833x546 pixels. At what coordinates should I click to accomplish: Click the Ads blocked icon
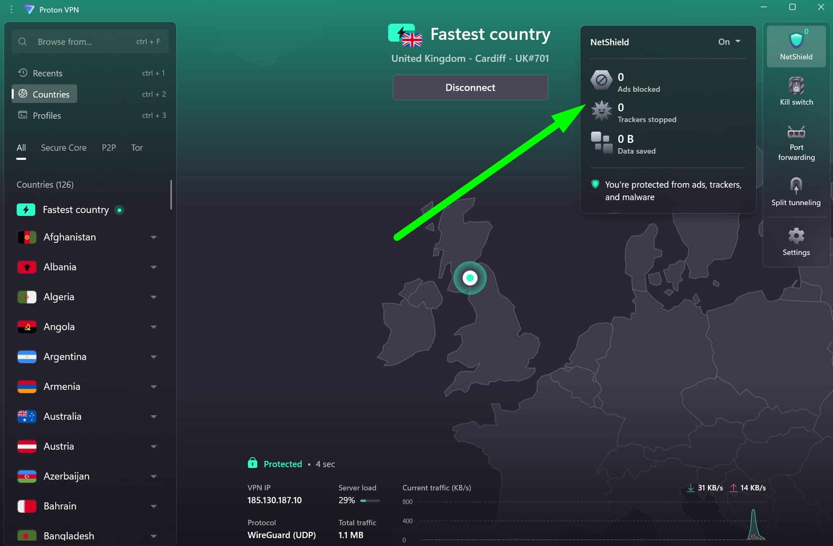point(601,81)
